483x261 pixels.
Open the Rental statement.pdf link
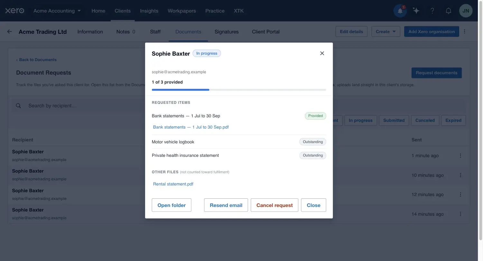pos(173,184)
